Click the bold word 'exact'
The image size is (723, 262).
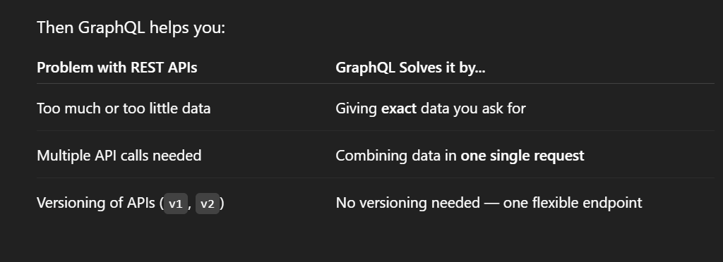pyautogui.click(x=399, y=108)
